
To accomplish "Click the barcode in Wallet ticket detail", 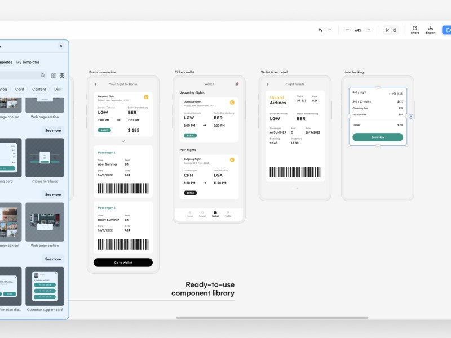I will (295, 172).
